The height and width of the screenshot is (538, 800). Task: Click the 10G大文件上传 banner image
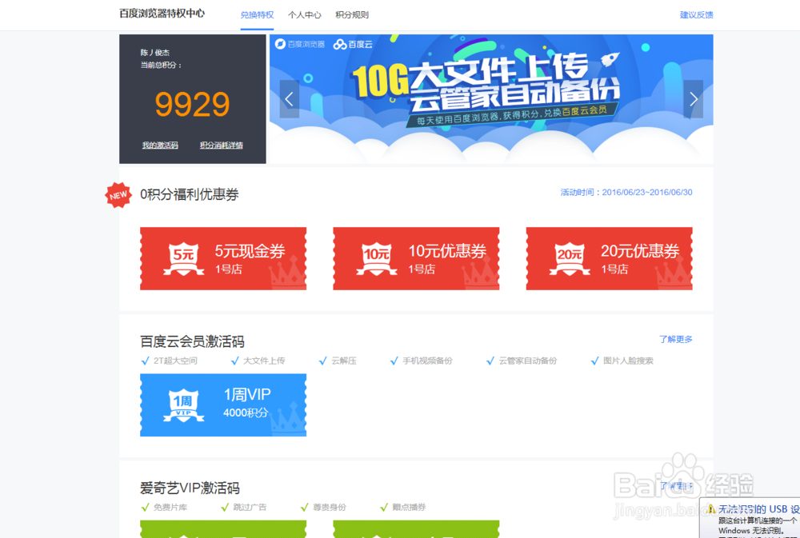point(491,99)
